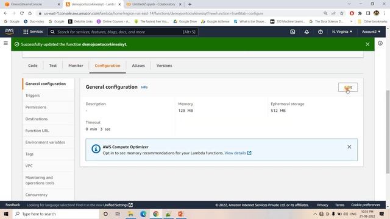Image resolution: width=390 pixels, height=219 pixels.
Task: Bookmark this page with the star icon
Action: pyautogui.click(x=342, y=13)
